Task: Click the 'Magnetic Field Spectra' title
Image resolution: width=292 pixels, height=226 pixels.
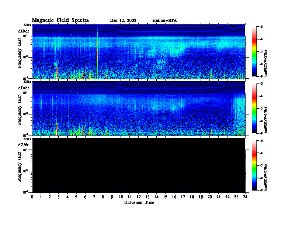Action: [60, 20]
